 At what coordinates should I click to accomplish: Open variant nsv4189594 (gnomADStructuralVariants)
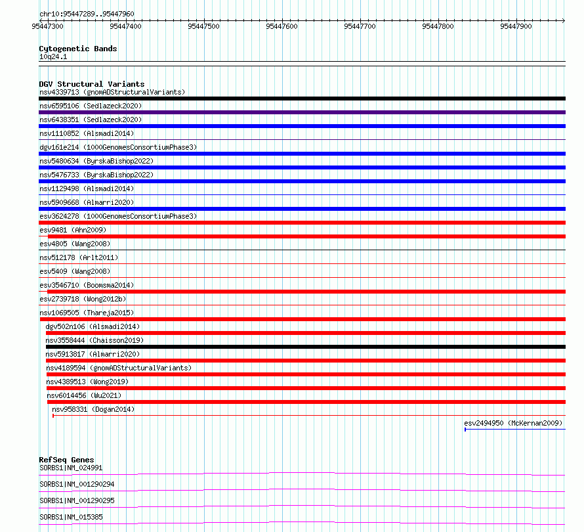tap(119, 368)
